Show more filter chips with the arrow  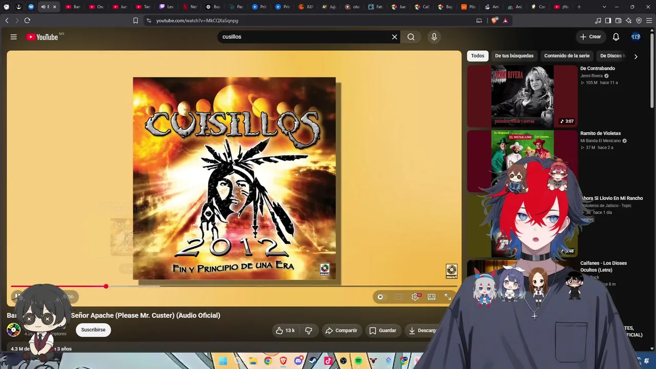click(636, 56)
